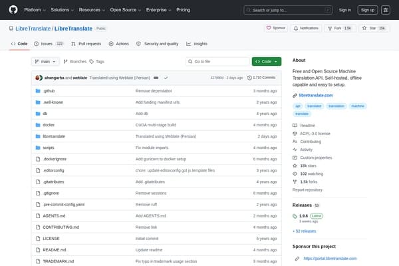Open the libretranslate folder
Image resolution: width=399 pixels, height=266 pixels.
(x=54, y=136)
